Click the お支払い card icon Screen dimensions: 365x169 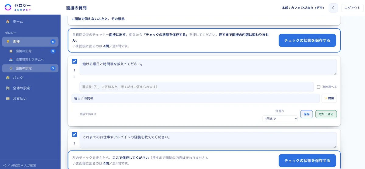[8, 98]
